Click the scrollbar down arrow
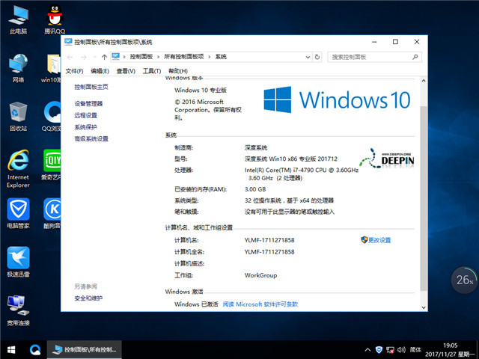 click(424, 307)
